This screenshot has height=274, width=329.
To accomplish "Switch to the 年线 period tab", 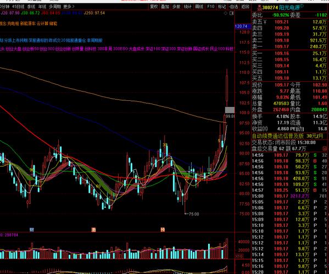I will (42, 7).
